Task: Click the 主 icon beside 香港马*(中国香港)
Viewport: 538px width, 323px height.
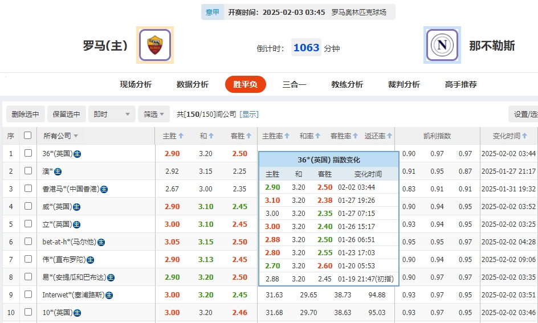Action: coord(104,189)
